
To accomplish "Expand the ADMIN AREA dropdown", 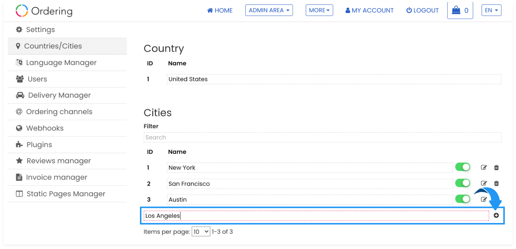I will 269,10.
